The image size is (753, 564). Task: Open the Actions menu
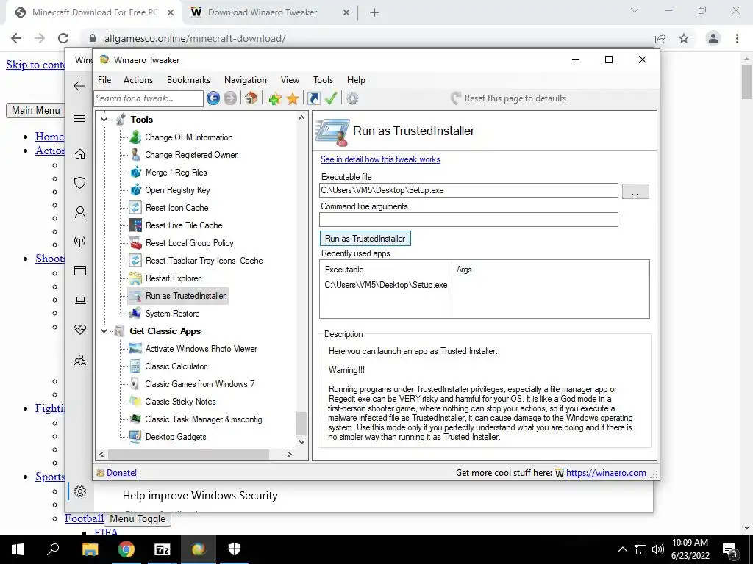click(138, 80)
